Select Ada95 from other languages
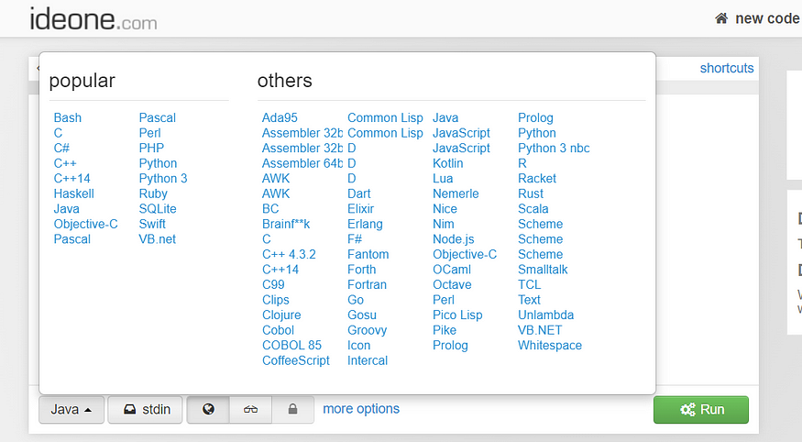 [x=280, y=117]
